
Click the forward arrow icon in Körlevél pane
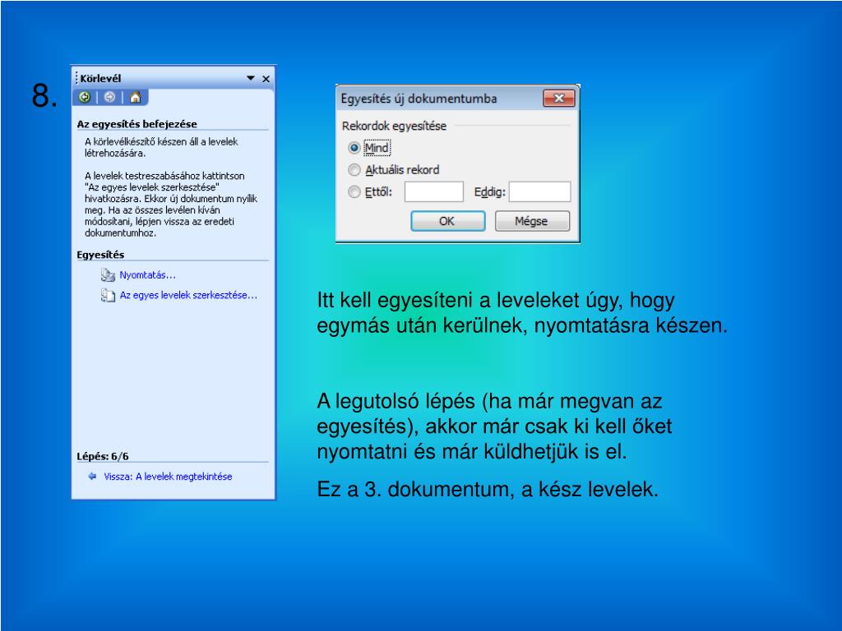[110, 97]
